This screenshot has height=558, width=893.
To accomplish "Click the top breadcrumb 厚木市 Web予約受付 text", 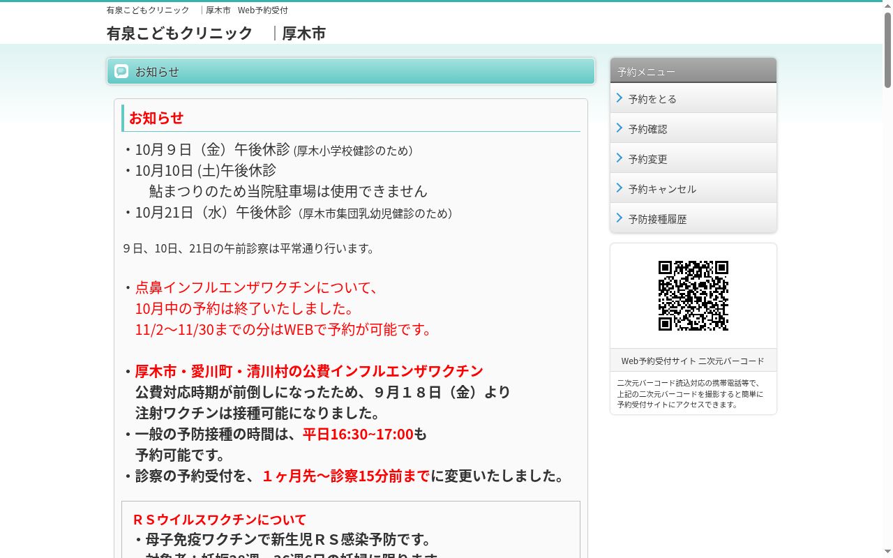I will pyautogui.click(x=247, y=10).
